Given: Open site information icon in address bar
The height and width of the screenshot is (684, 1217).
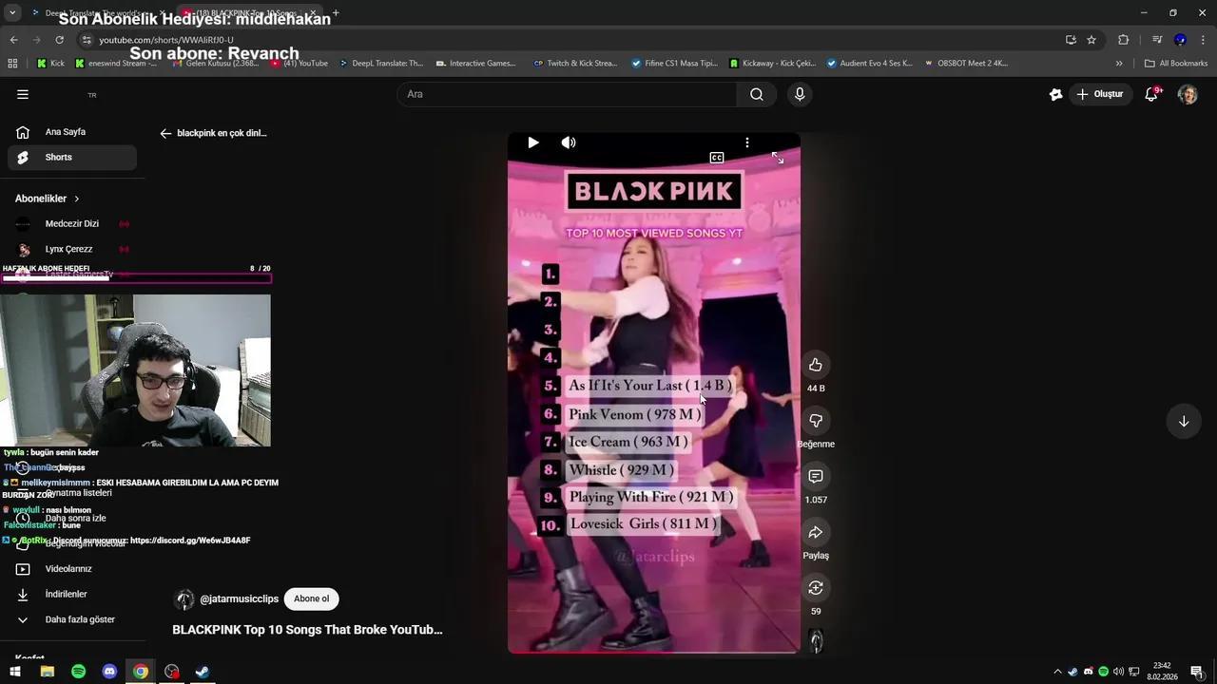Looking at the screenshot, I should [87, 40].
